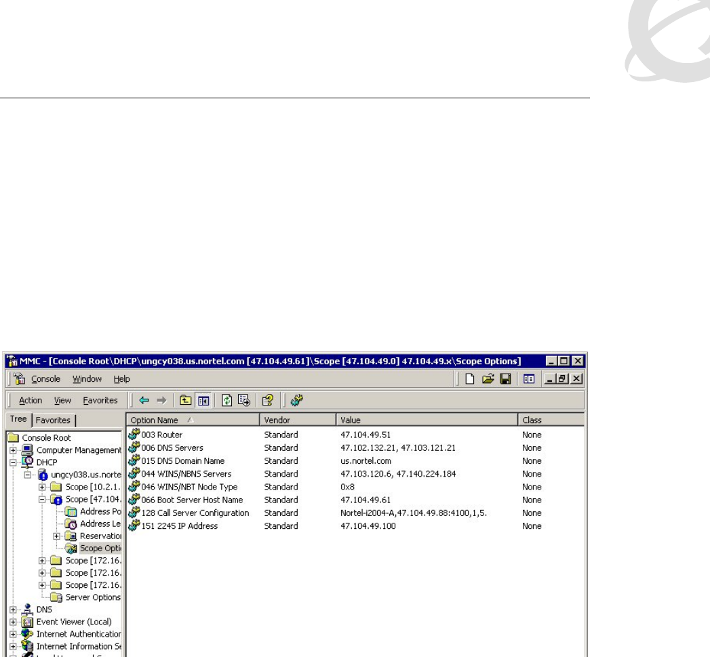The height and width of the screenshot is (657, 710).
Task: Expand the DNS tree node
Action: pyautogui.click(x=13, y=610)
